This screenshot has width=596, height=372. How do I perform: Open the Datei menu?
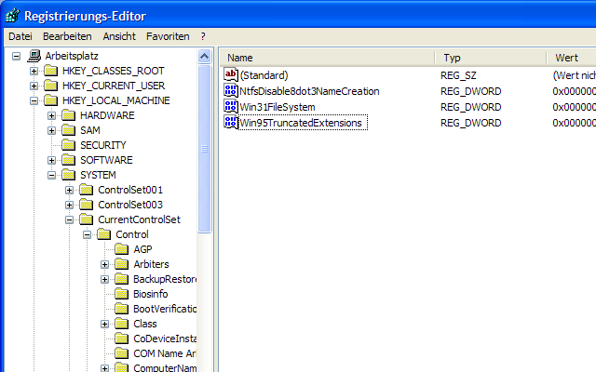(x=20, y=36)
